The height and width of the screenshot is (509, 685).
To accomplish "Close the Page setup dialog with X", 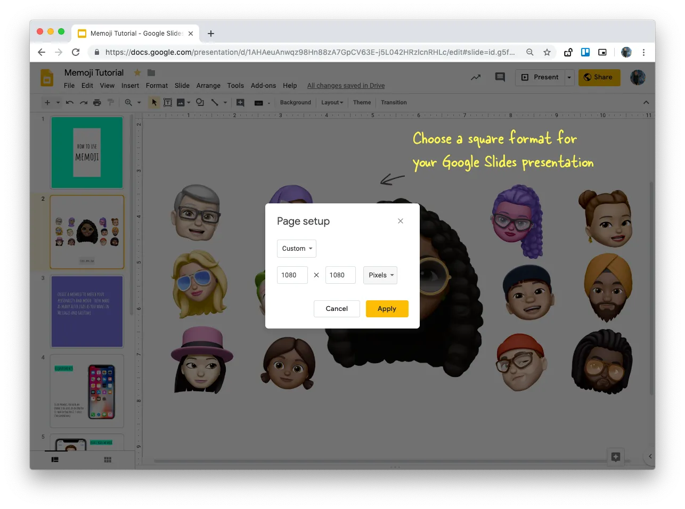I will point(401,221).
